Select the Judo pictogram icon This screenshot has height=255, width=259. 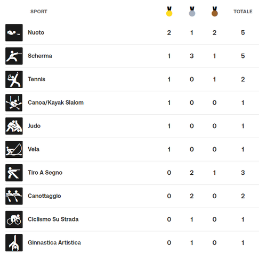pos(14,126)
